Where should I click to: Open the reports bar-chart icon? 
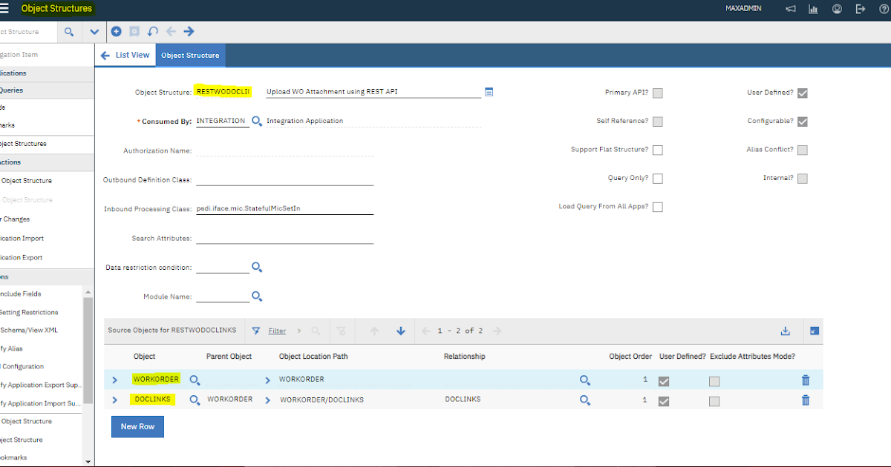(x=812, y=9)
